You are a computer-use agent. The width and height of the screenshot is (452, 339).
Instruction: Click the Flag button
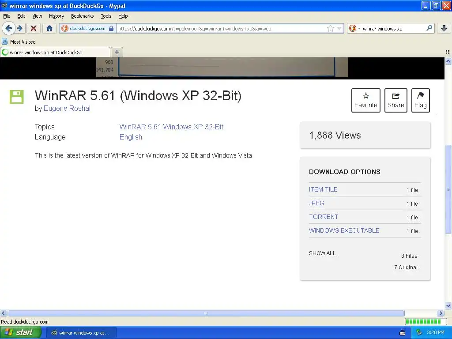[x=420, y=100]
